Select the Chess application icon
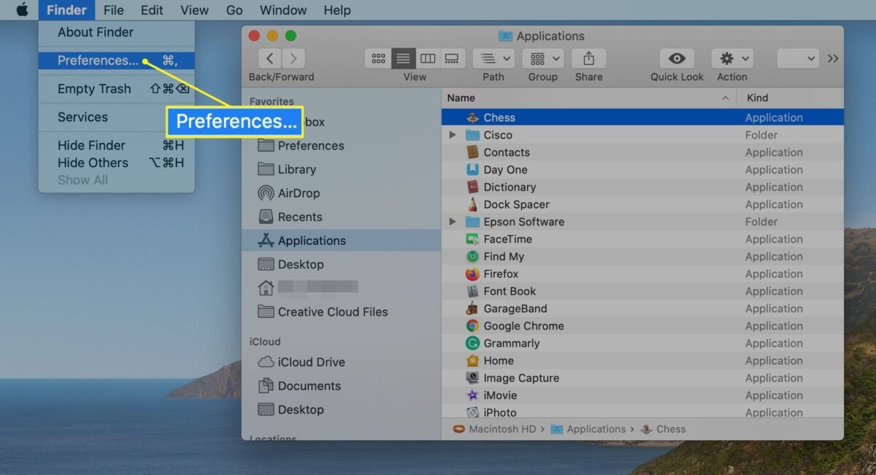This screenshot has height=475, width=876. [x=472, y=117]
